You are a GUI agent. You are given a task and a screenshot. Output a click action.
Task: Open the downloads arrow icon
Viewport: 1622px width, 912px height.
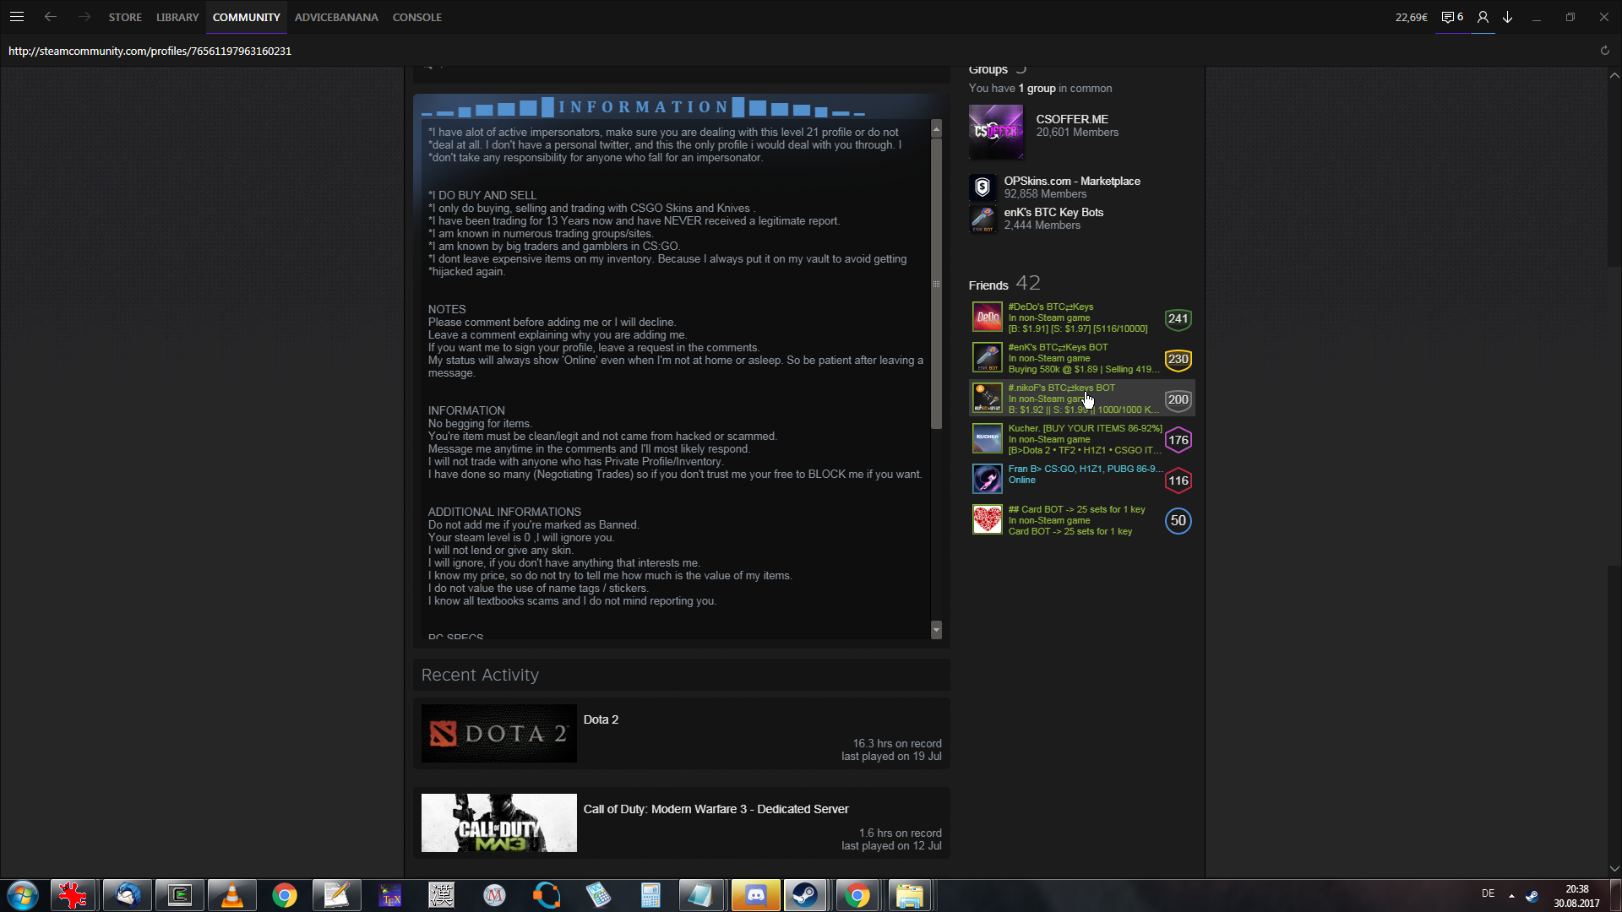[x=1507, y=17]
